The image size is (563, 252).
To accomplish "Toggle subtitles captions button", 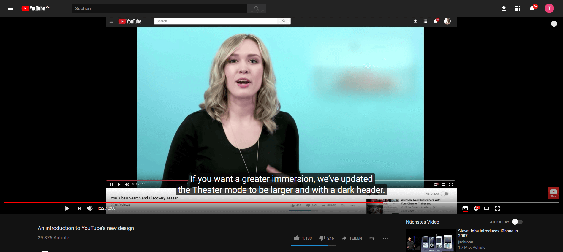I will 465,208.
